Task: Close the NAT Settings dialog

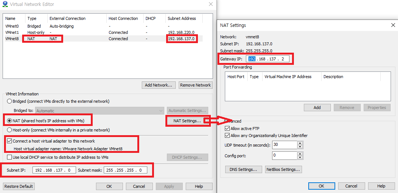Action: (x=393, y=25)
